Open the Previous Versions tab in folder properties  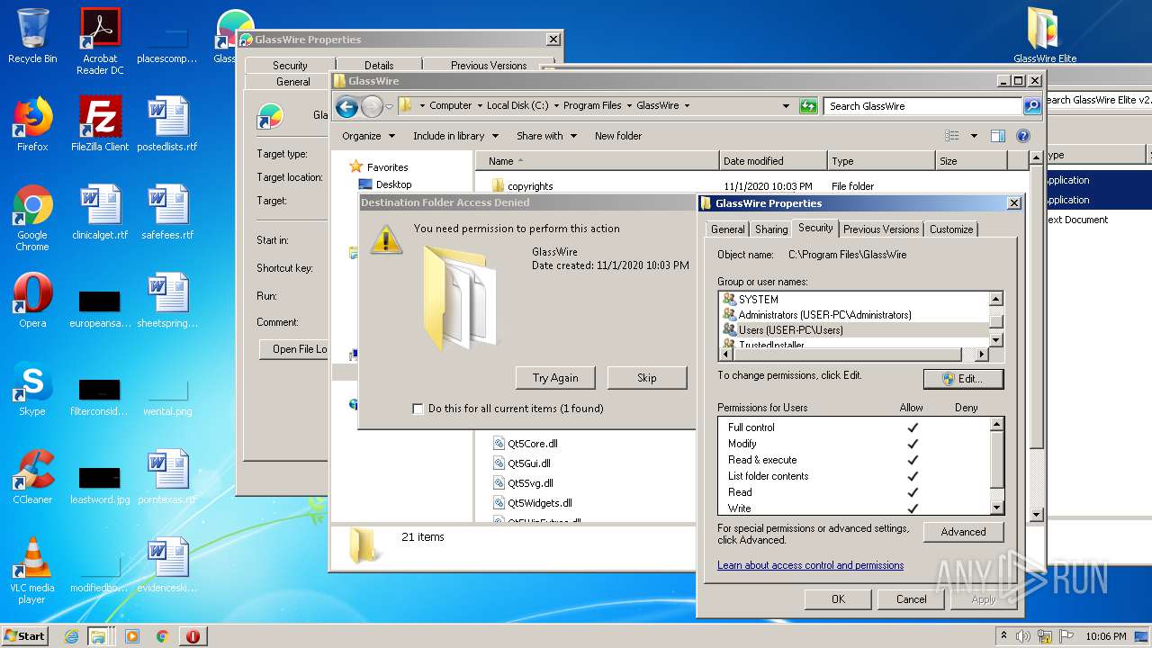click(x=881, y=229)
